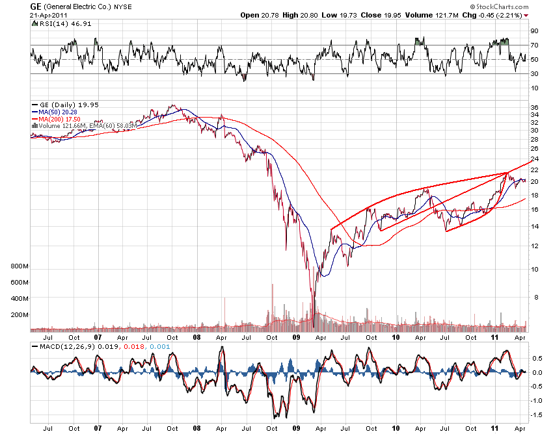Click the volume bars icon in the legend

click(34, 125)
